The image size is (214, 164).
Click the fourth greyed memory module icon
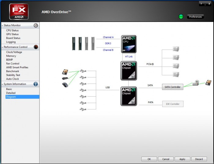[x=93, y=44]
